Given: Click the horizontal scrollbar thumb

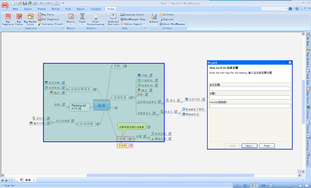Looking at the screenshot, I should (171, 175).
